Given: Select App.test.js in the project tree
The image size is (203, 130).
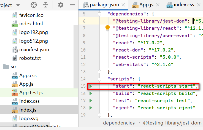Looking at the screenshot, I should click(x=31, y=93).
